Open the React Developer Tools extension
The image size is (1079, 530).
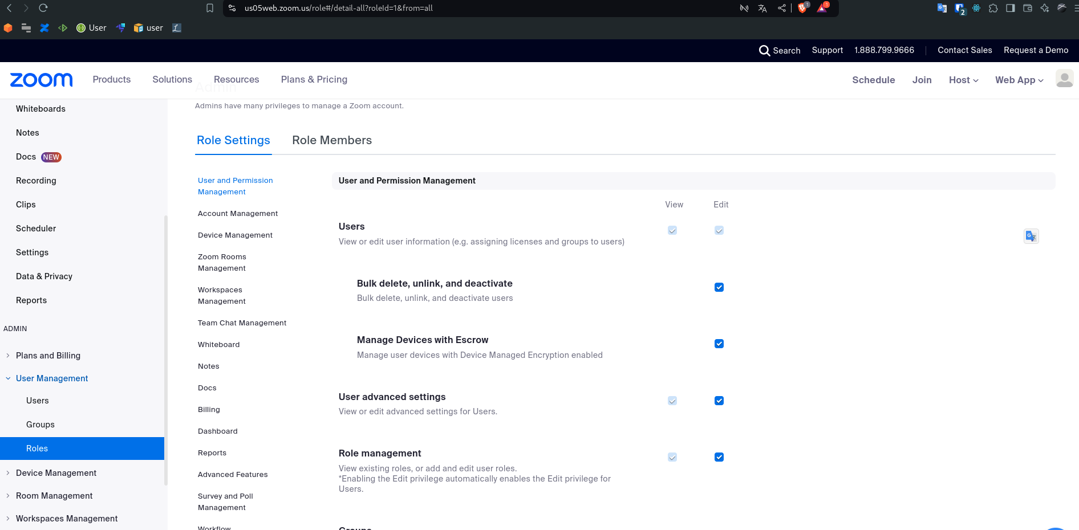(x=976, y=8)
